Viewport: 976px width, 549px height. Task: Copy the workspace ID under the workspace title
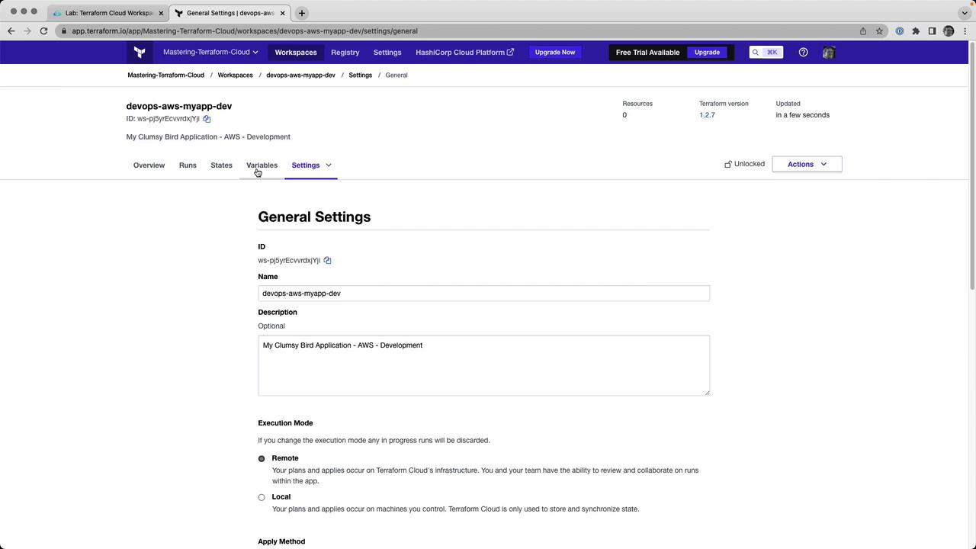pyautogui.click(x=207, y=119)
